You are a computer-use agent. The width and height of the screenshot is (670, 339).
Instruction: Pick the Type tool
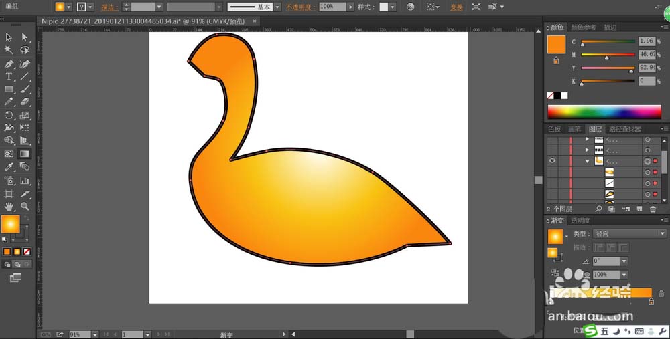9,76
